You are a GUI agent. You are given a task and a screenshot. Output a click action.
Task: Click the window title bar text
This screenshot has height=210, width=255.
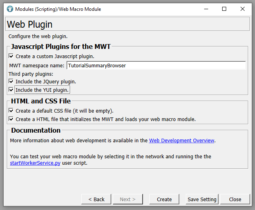(x=58, y=9)
